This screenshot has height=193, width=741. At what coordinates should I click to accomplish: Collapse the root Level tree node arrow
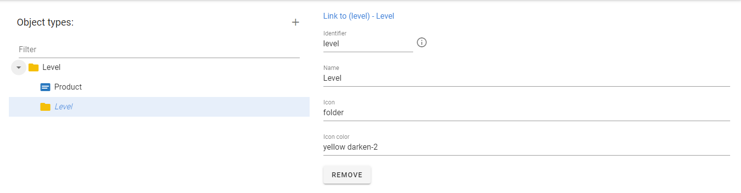[x=19, y=67]
